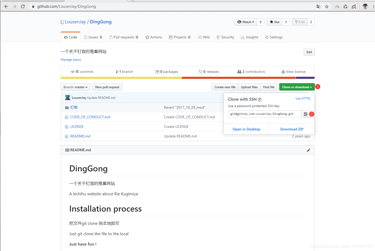Open the Actions tab
Image resolution: width=375 pixels, height=251 pixels.
[x=154, y=37]
